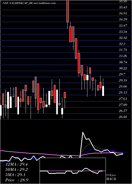Click the 28.13 price axis label
This screenshot has height=184, width=132.
point(123,93)
